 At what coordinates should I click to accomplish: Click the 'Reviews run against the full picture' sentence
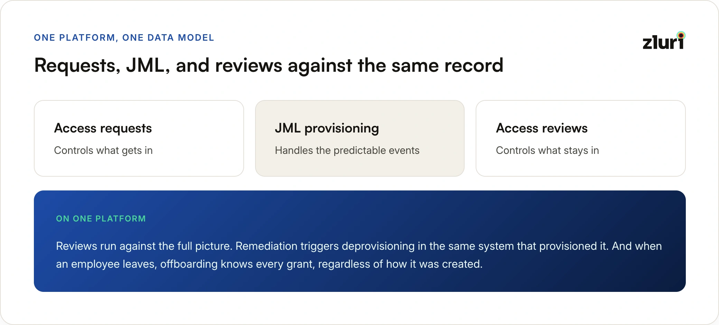(x=144, y=246)
